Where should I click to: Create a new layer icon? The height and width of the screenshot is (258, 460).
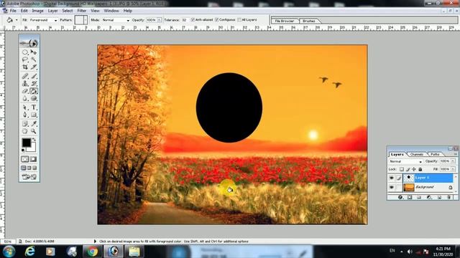439,198
